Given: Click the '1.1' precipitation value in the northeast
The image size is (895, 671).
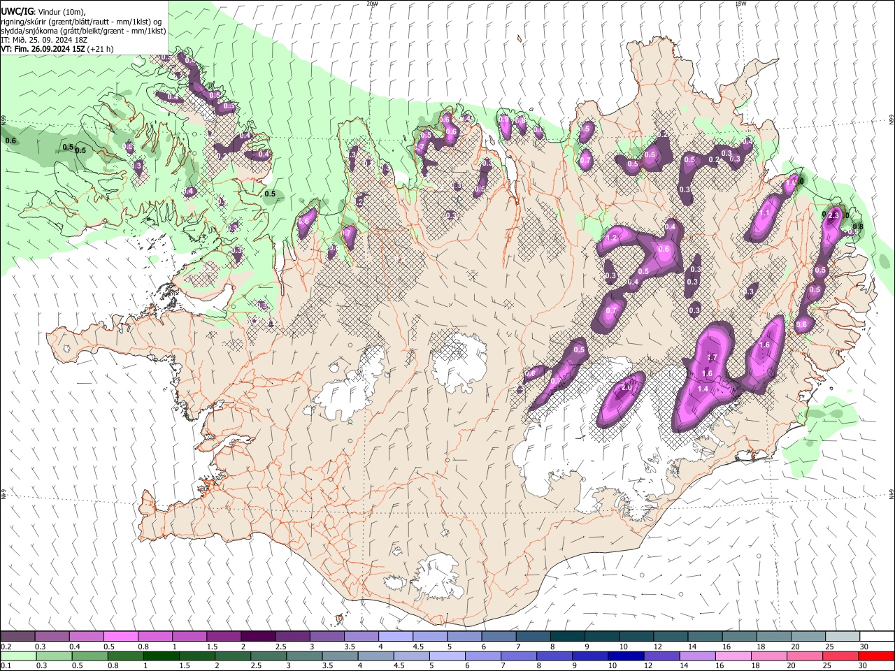Looking at the screenshot, I should tap(765, 213).
